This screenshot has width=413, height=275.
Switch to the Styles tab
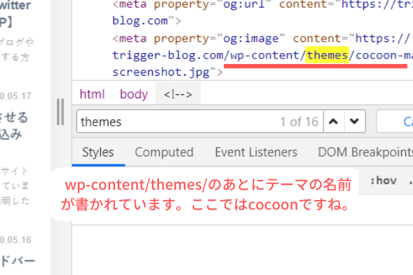coord(98,153)
